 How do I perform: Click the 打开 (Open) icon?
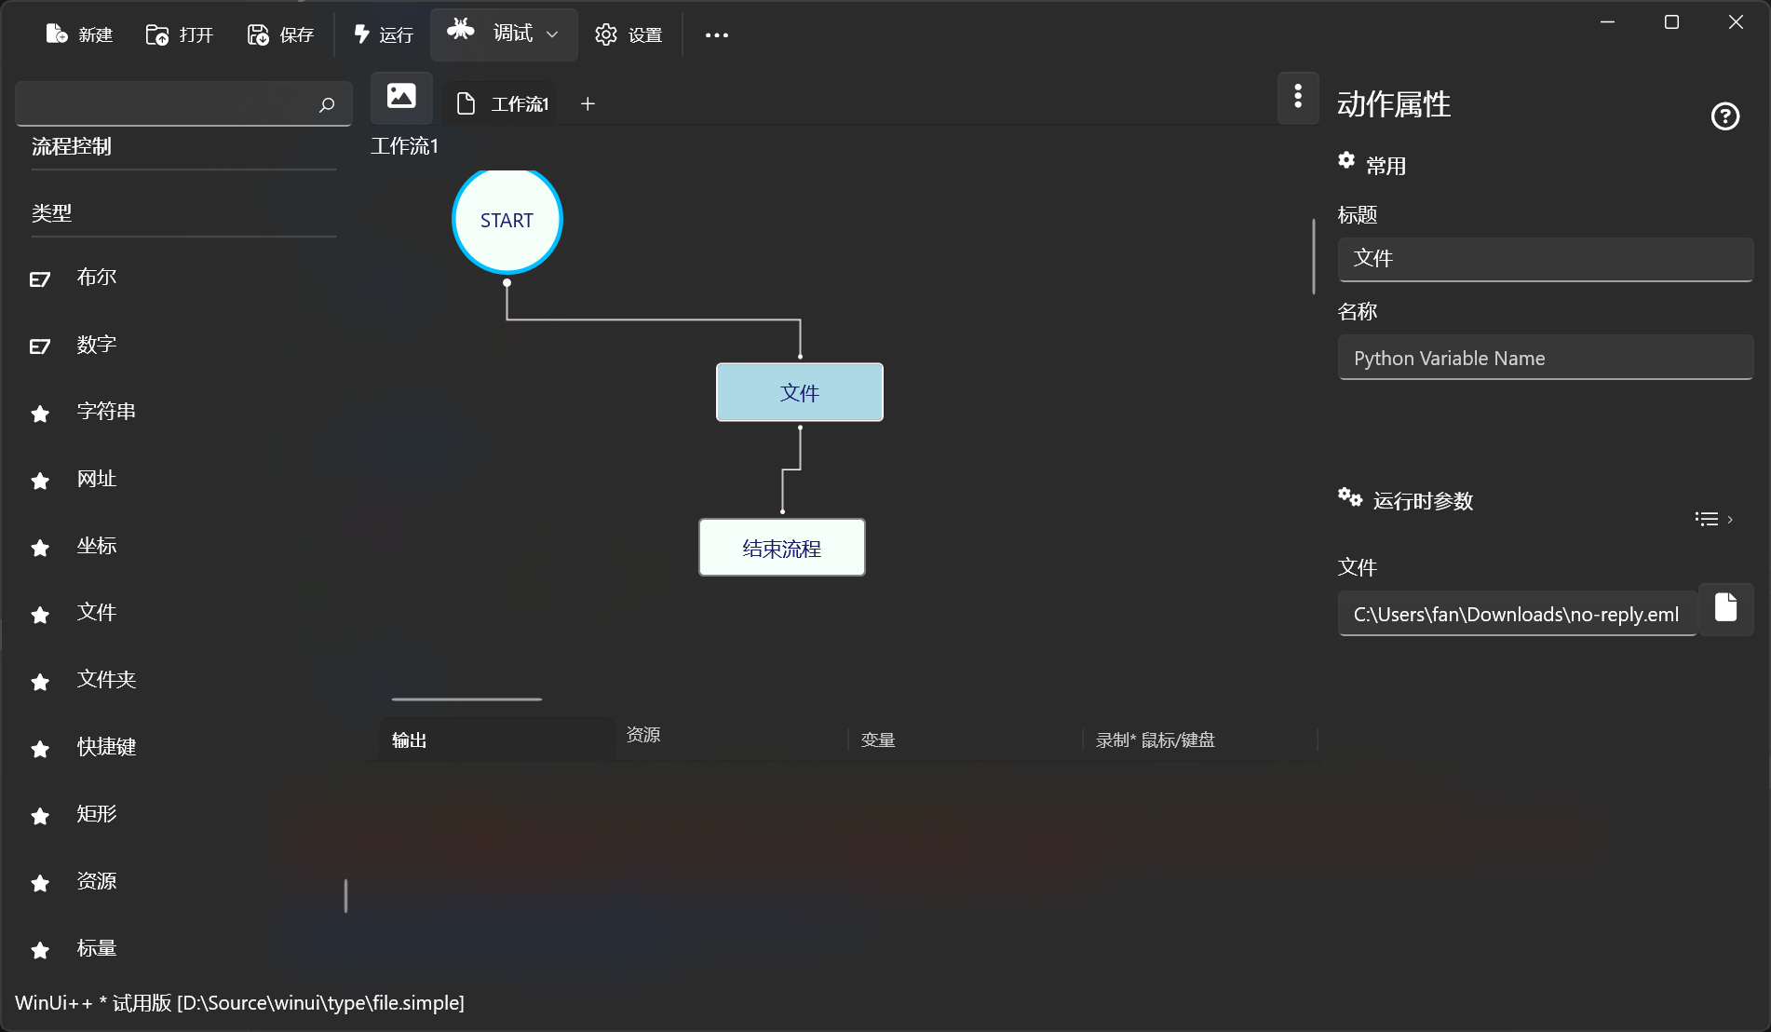point(156,34)
